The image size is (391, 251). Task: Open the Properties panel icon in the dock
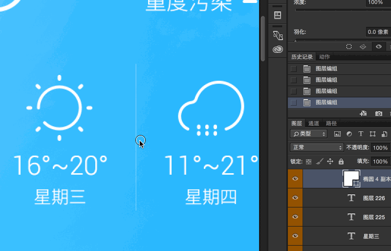[x=278, y=15]
